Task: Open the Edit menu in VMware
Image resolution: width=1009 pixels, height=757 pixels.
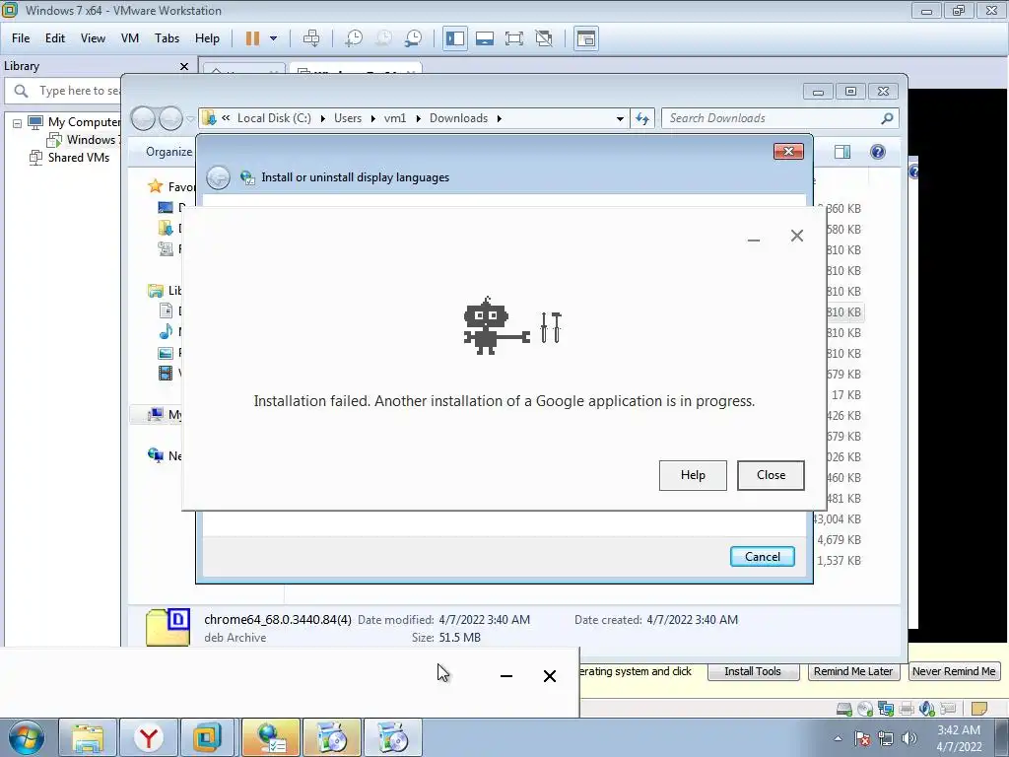Action: pyautogui.click(x=55, y=38)
